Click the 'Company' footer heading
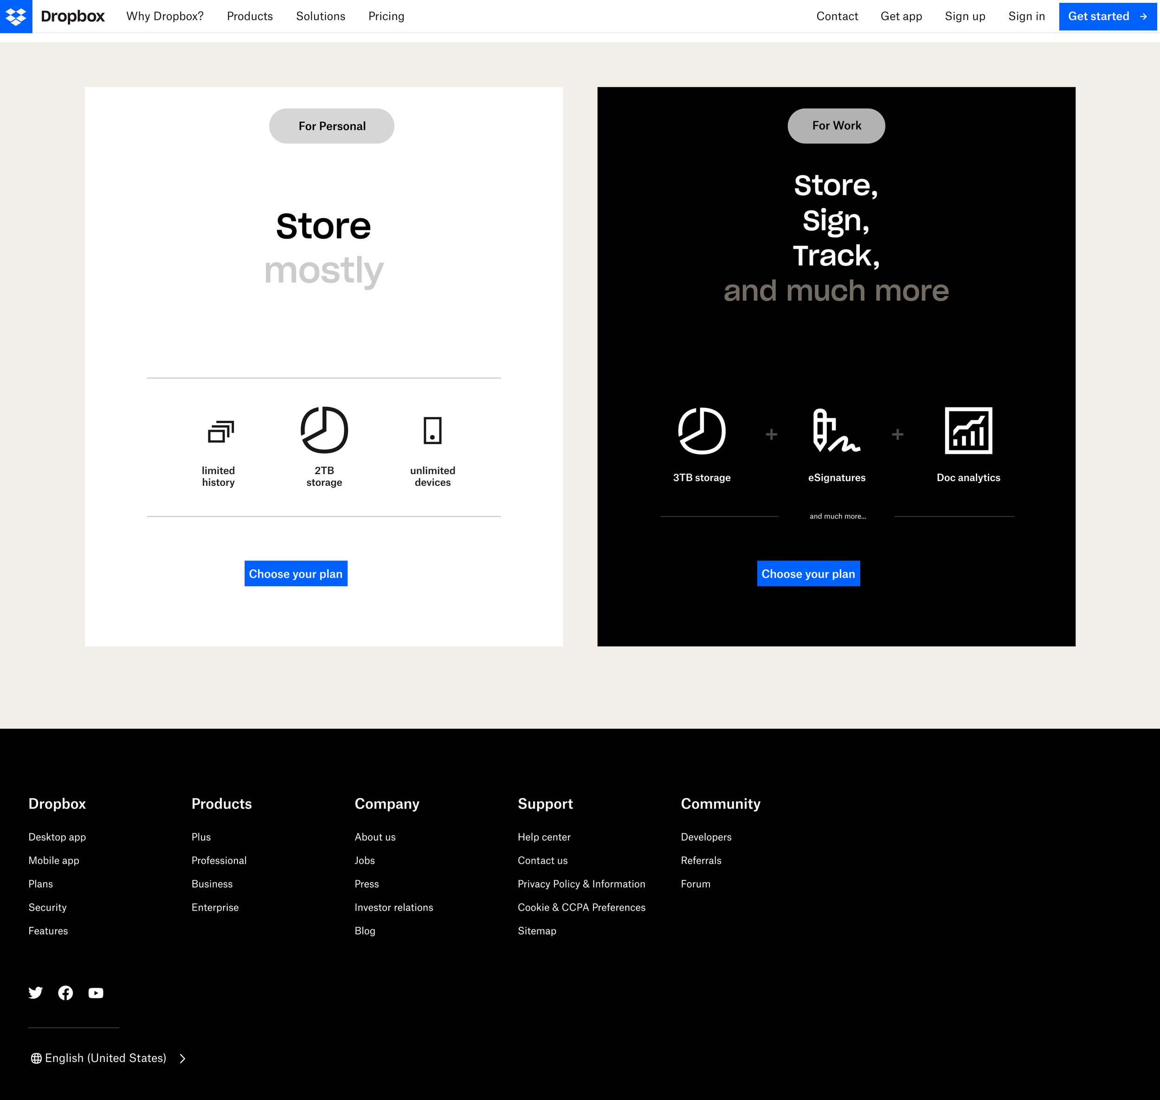Screen dimensions: 1160x1100 (387, 803)
